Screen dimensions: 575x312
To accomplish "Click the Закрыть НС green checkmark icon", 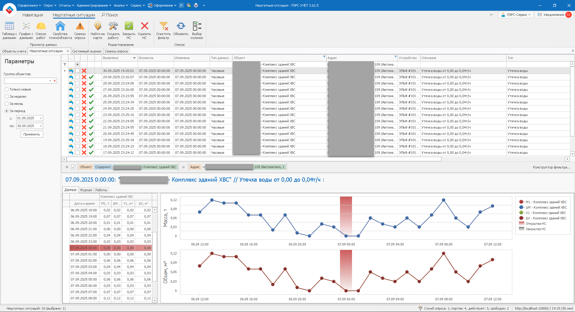I will click(129, 26).
